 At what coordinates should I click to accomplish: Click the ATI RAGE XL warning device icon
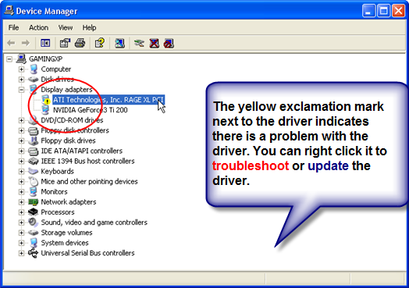(46, 100)
